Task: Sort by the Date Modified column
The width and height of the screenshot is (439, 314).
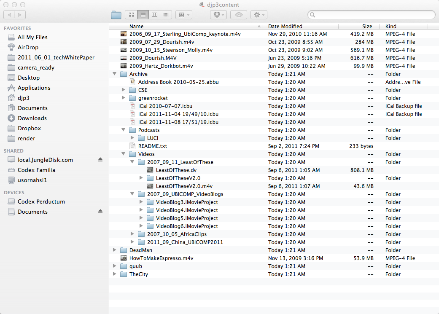Action: pyautogui.click(x=285, y=26)
